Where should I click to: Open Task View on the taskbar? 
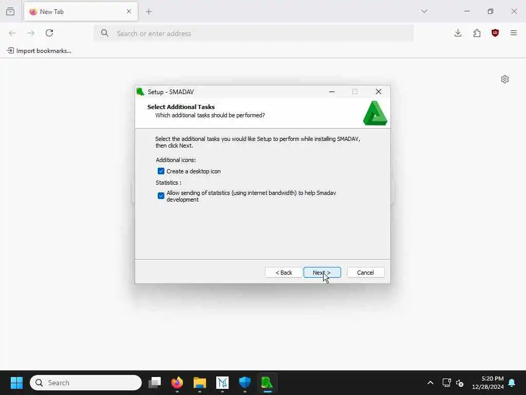pyautogui.click(x=155, y=383)
